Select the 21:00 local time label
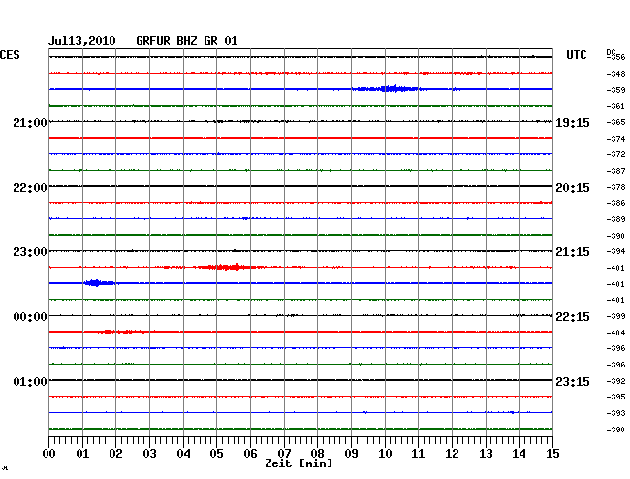Image resolution: width=630 pixels, height=479 pixels. click(30, 122)
